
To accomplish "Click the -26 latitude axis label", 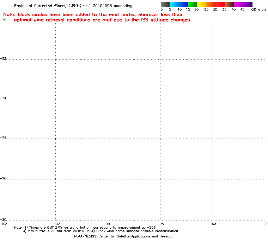I will click(3, 138).
